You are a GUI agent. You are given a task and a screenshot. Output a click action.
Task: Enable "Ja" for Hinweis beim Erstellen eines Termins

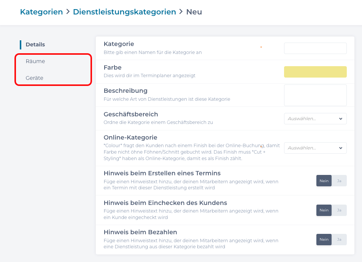click(x=339, y=181)
